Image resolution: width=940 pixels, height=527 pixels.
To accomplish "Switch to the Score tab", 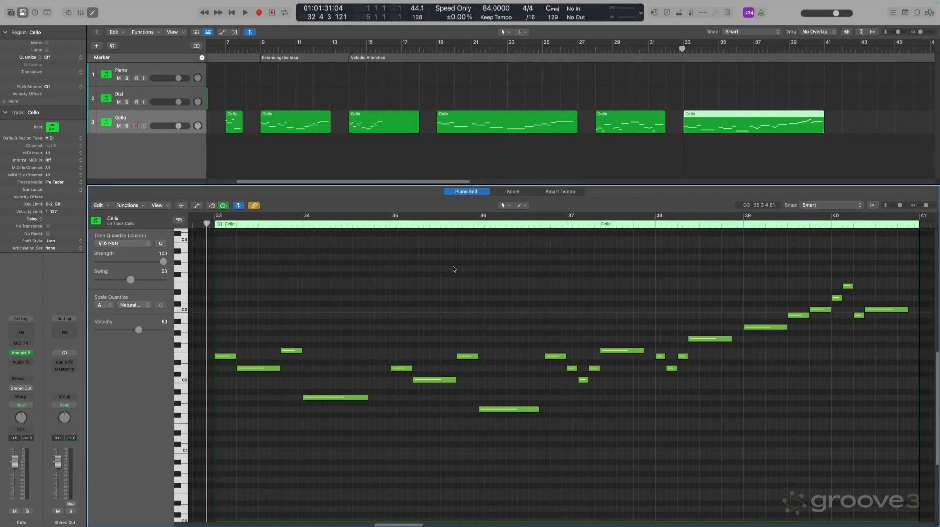I will tap(513, 192).
